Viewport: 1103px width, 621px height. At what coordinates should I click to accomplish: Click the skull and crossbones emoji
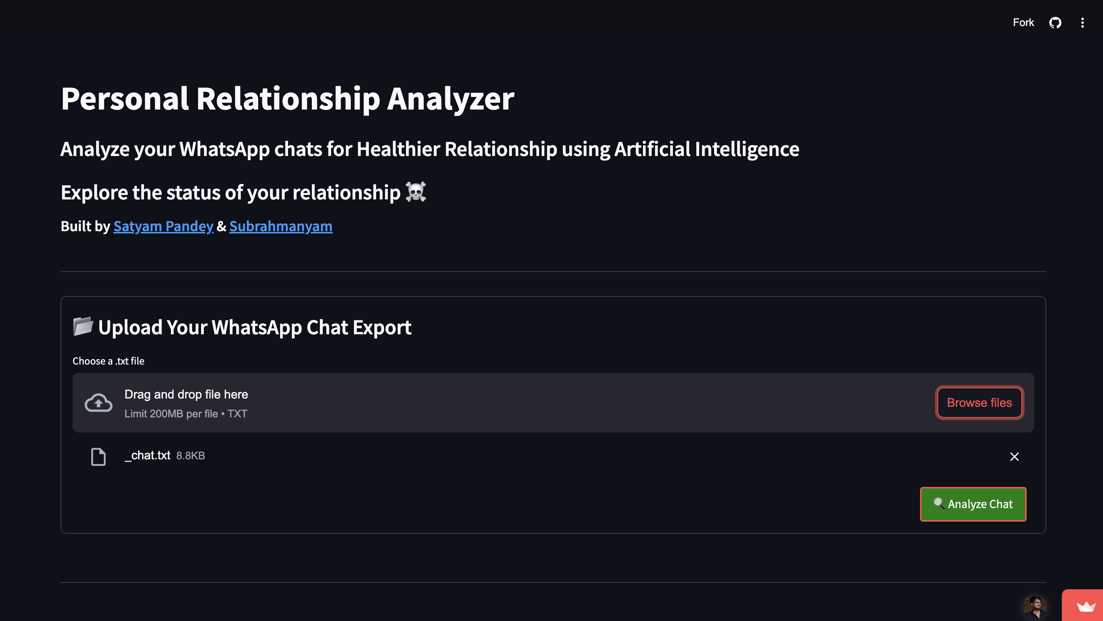click(x=415, y=192)
